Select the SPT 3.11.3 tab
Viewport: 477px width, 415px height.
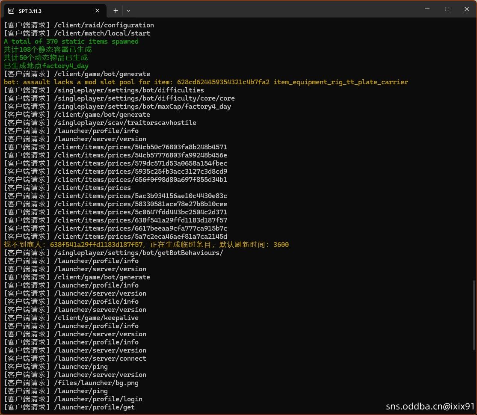pyautogui.click(x=55, y=11)
